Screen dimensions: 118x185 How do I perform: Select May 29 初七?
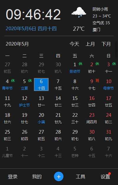[75, 135]
